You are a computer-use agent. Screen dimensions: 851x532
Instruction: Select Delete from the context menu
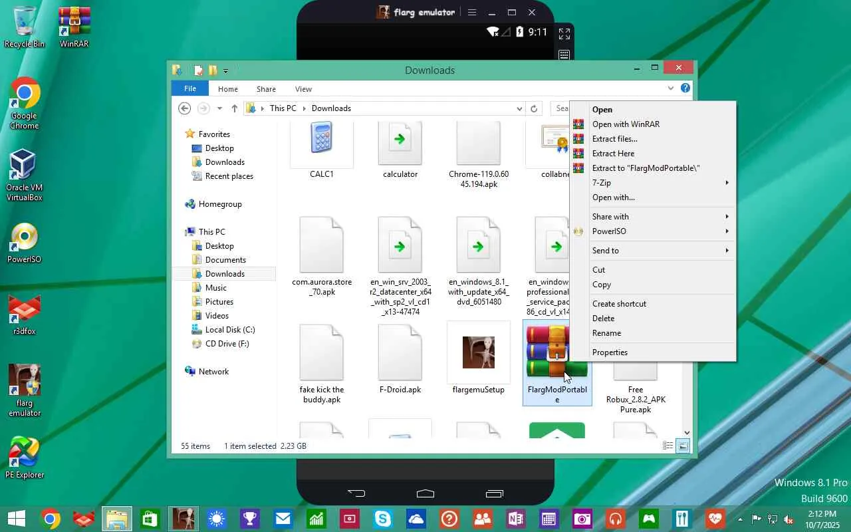(x=654, y=319)
